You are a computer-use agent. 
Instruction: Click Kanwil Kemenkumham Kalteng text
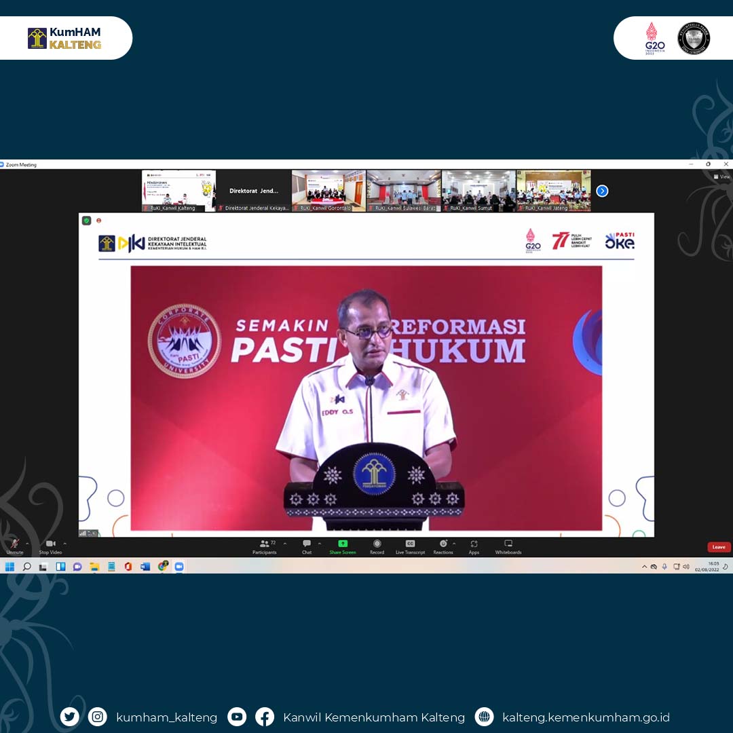[x=374, y=717]
